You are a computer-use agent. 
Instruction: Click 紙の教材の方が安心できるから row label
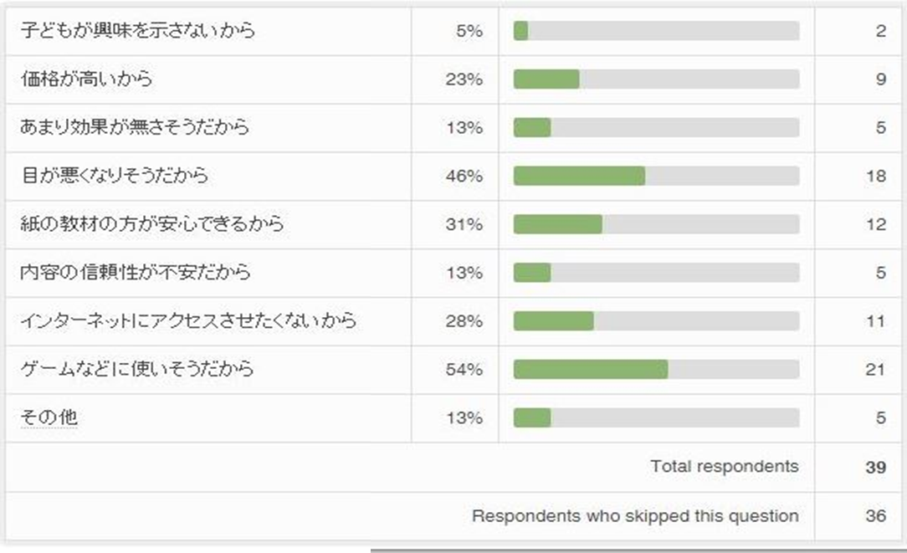(x=152, y=224)
